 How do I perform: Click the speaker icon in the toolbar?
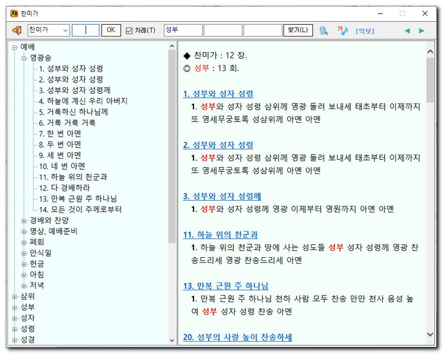pos(17,30)
